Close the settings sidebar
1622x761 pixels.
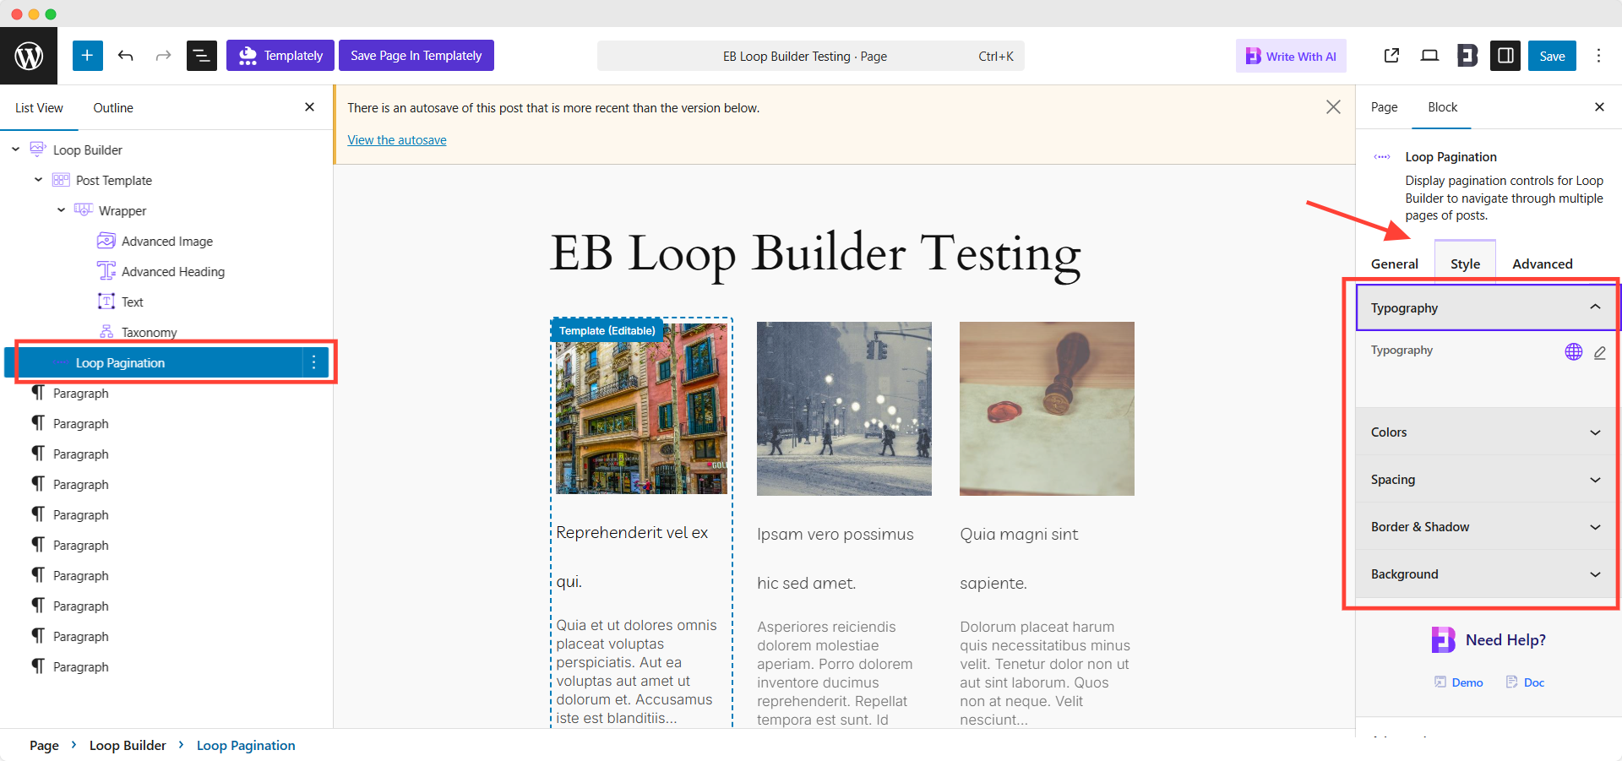click(x=1598, y=107)
